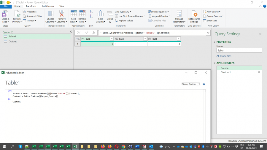
Task: Open the New Source dropdown
Action: tap(212, 12)
